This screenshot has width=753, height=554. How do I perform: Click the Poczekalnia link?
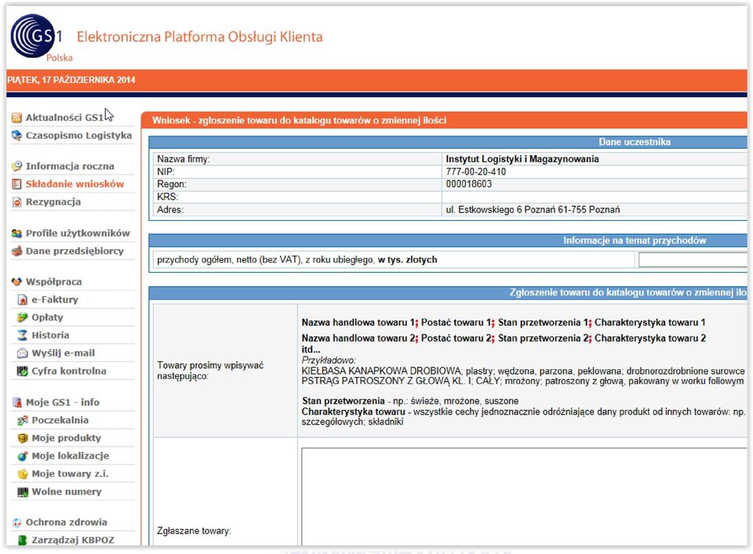60,420
